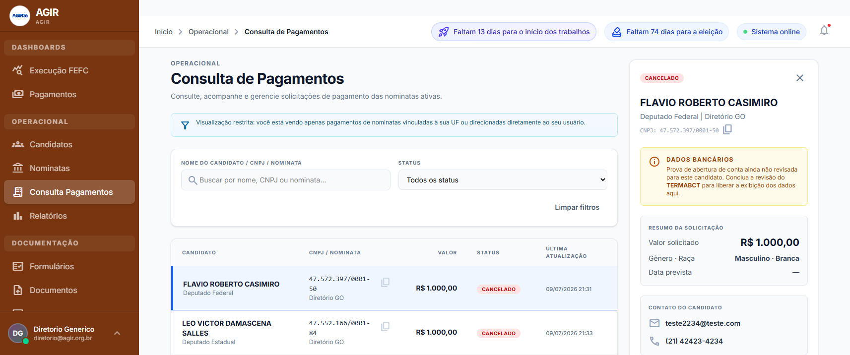
Task: Click the rocket icon in trabalhos badge
Action: (x=444, y=32)
